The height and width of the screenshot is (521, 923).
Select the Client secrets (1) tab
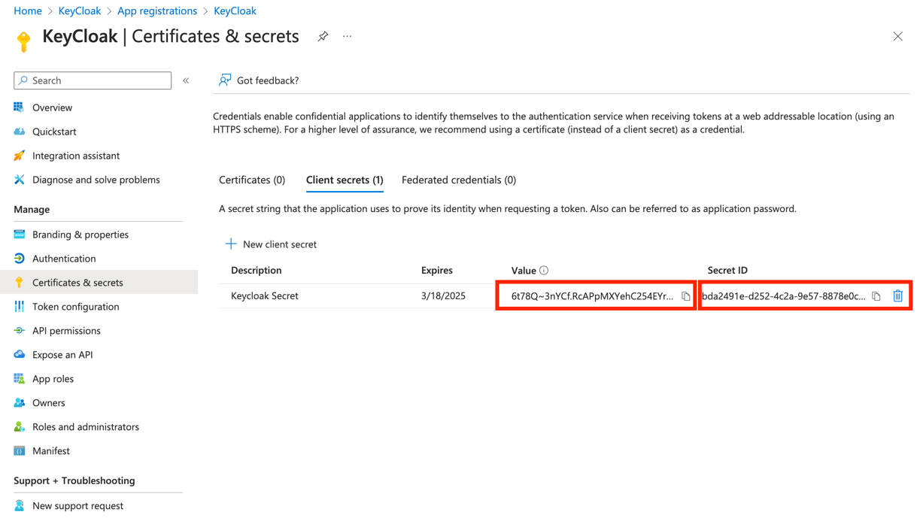point(345,180)
